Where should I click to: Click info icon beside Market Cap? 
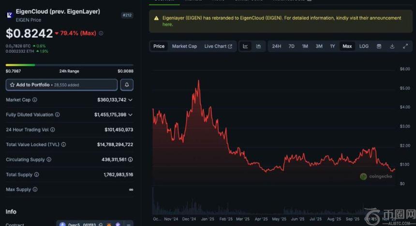click(34, 100)
